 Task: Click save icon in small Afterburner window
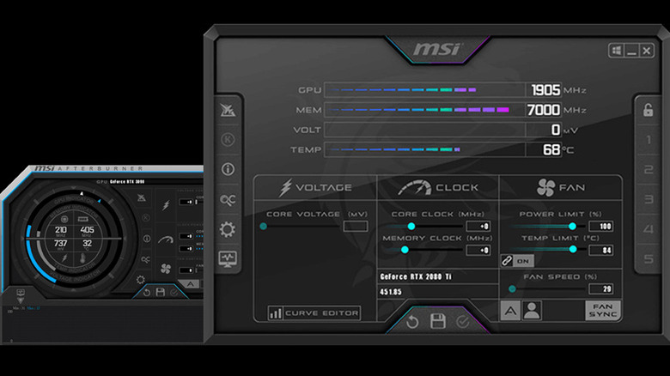coord(161,292)
